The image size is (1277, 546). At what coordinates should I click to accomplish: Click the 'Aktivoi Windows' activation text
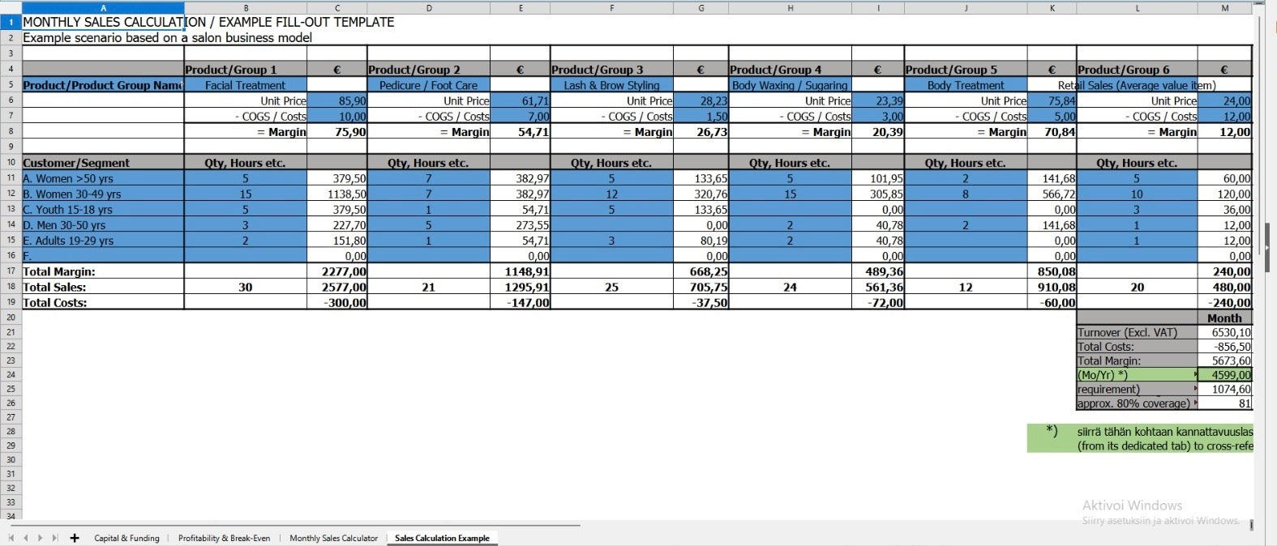coord(1132,505)
